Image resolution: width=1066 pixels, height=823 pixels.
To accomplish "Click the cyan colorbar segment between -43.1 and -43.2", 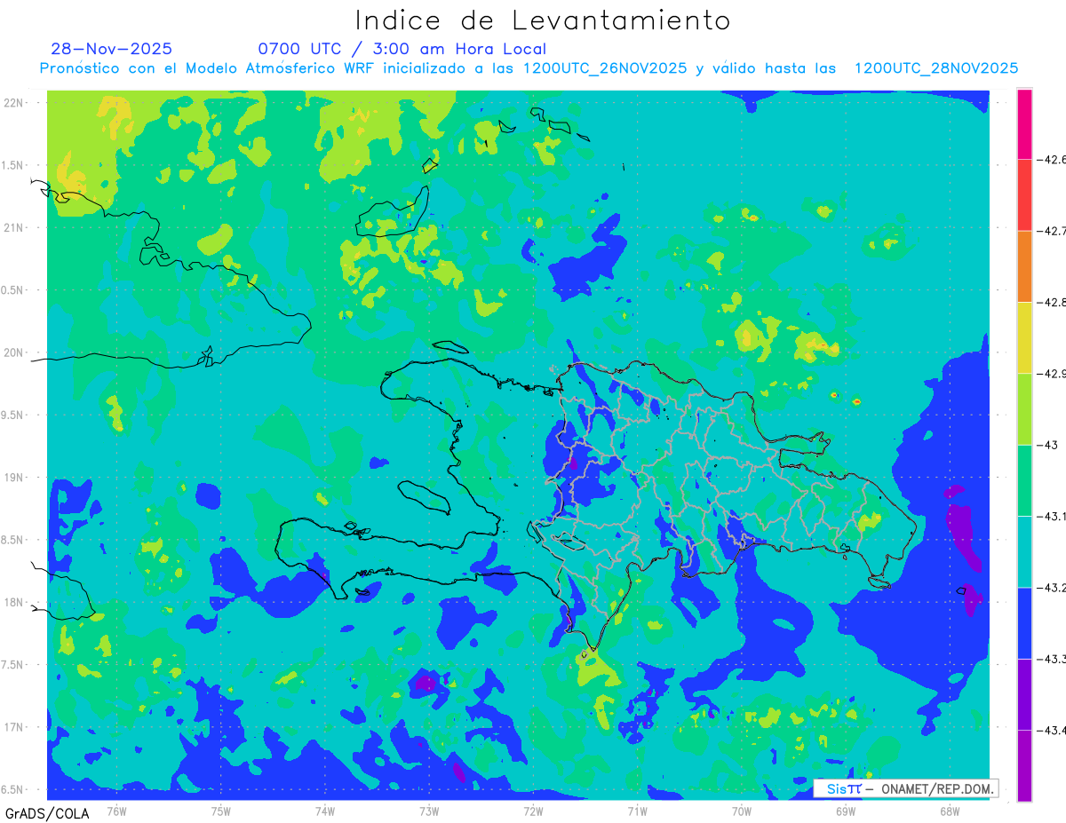I will (1024, 551).
